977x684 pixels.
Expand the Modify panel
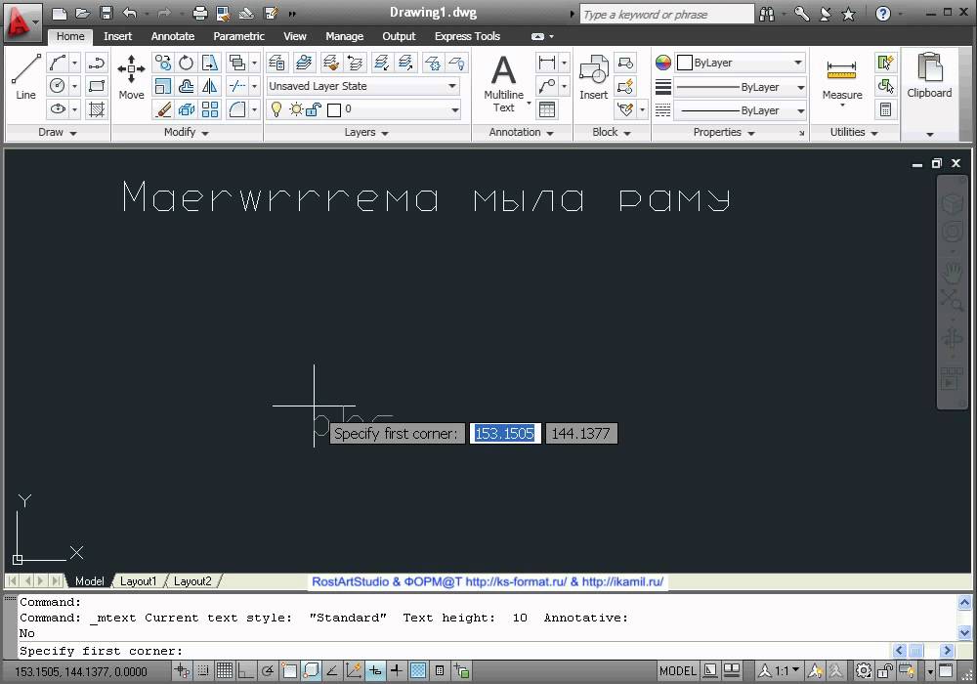click(x=187, y=132)
